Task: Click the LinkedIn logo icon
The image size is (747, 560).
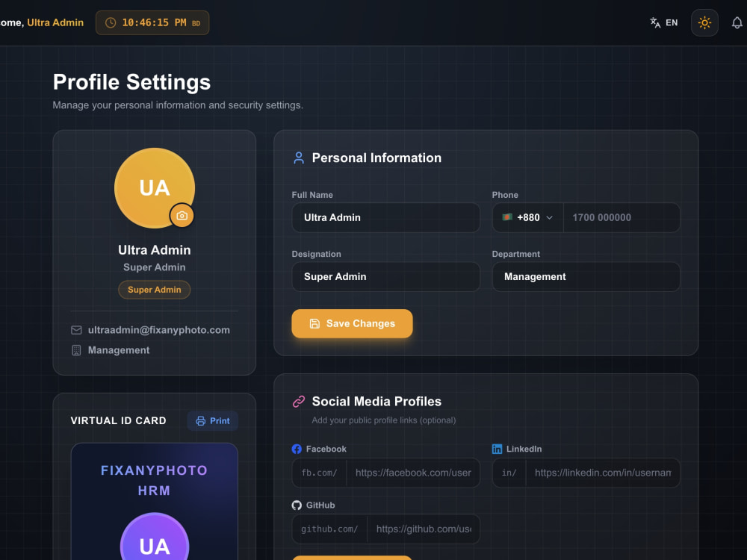Action: tap(497, 449)
